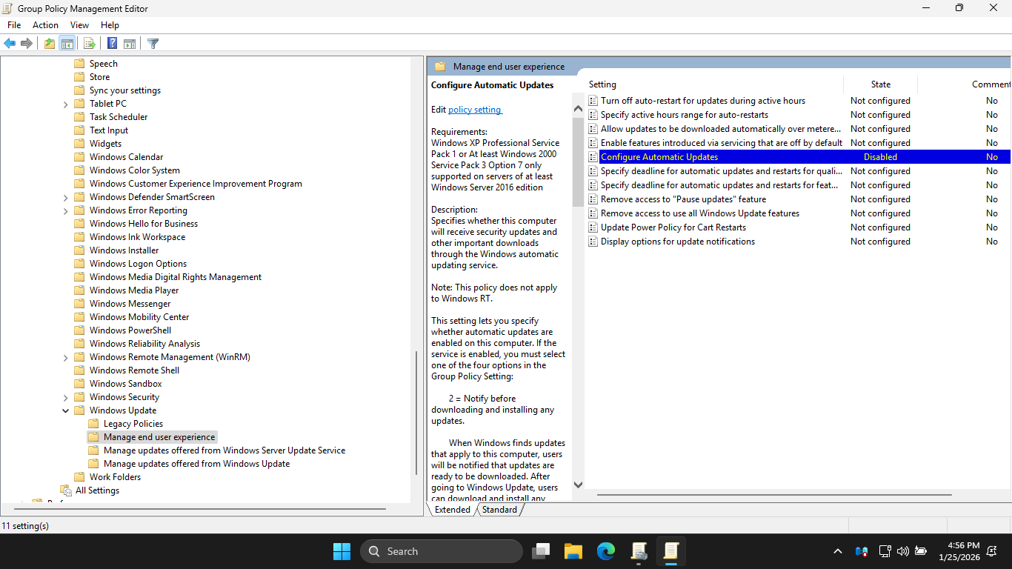
Task: Collapse the Windows Update tree node
Action: [66, 411]
